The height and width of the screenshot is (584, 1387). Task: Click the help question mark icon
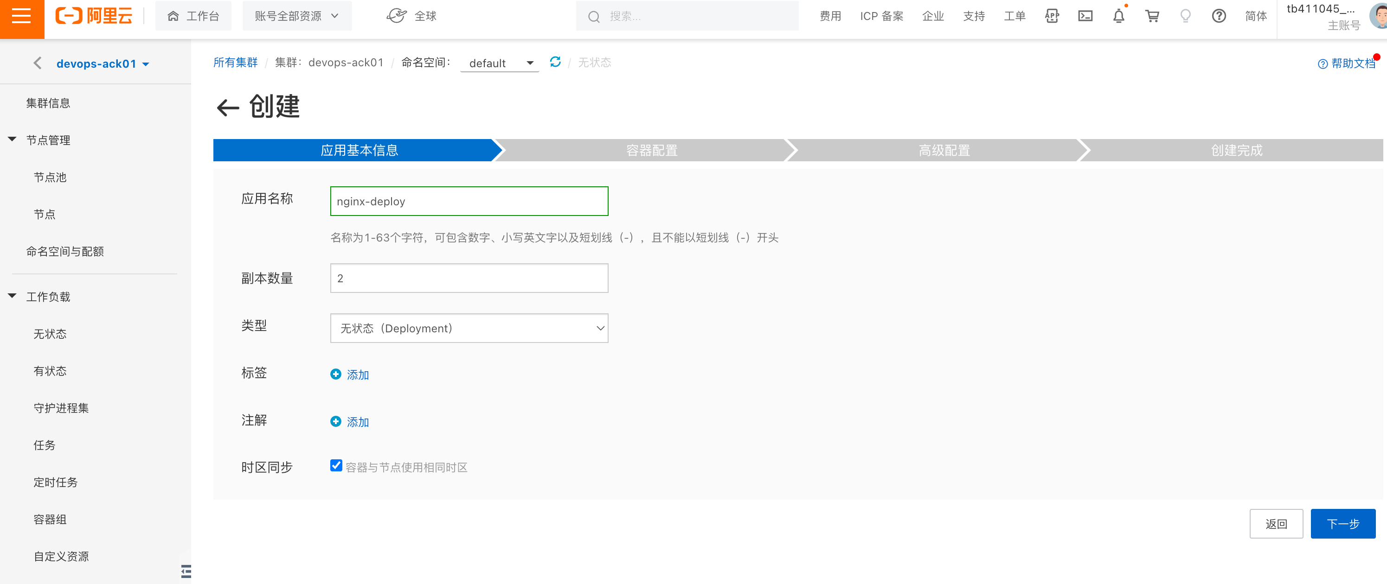coord(1219,16)
